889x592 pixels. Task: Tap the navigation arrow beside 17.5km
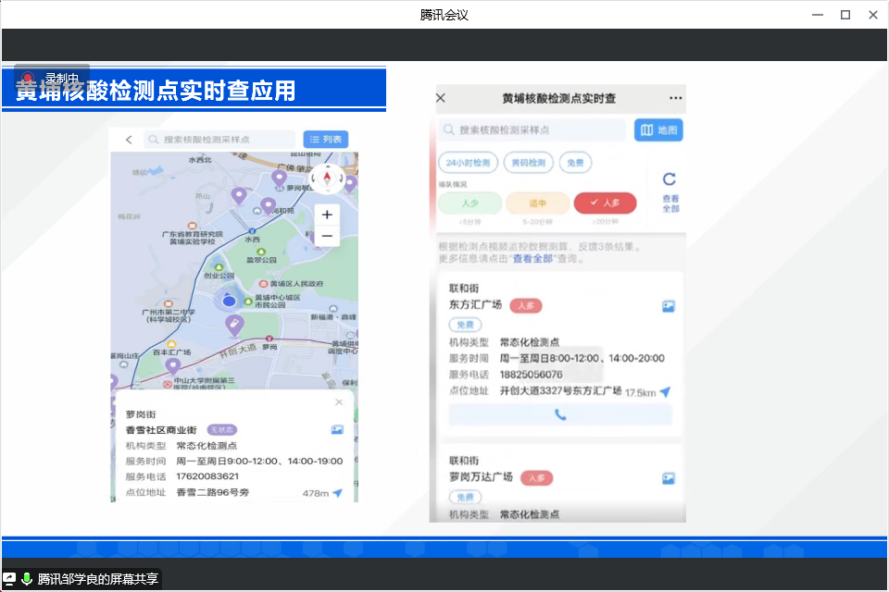coord(665,392)
